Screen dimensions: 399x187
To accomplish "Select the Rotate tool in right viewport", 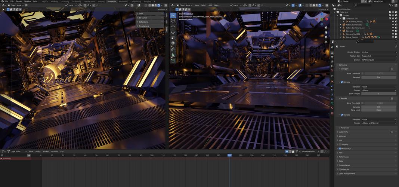I will click(x=173, y=32).
